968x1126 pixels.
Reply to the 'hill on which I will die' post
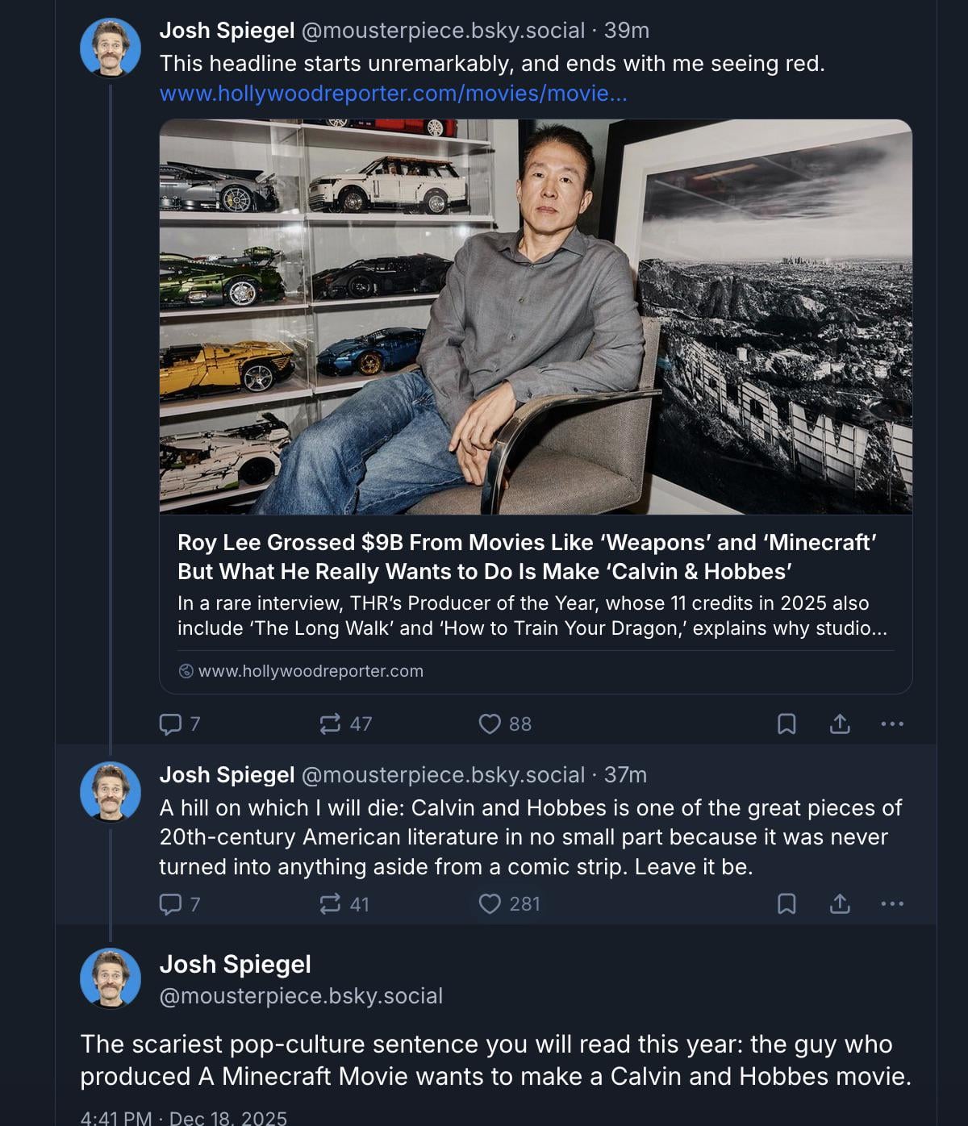[170, 903]
